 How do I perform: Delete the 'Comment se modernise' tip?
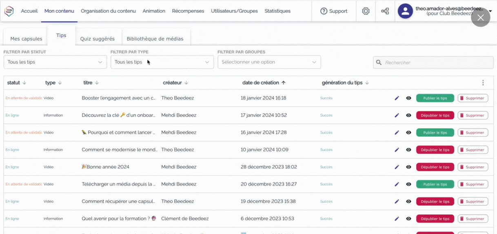tap(473, 150)
